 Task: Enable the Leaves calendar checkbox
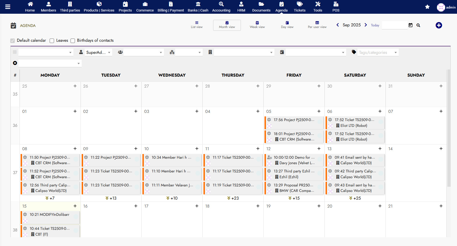pyautogui.click(x=52, y=41)
